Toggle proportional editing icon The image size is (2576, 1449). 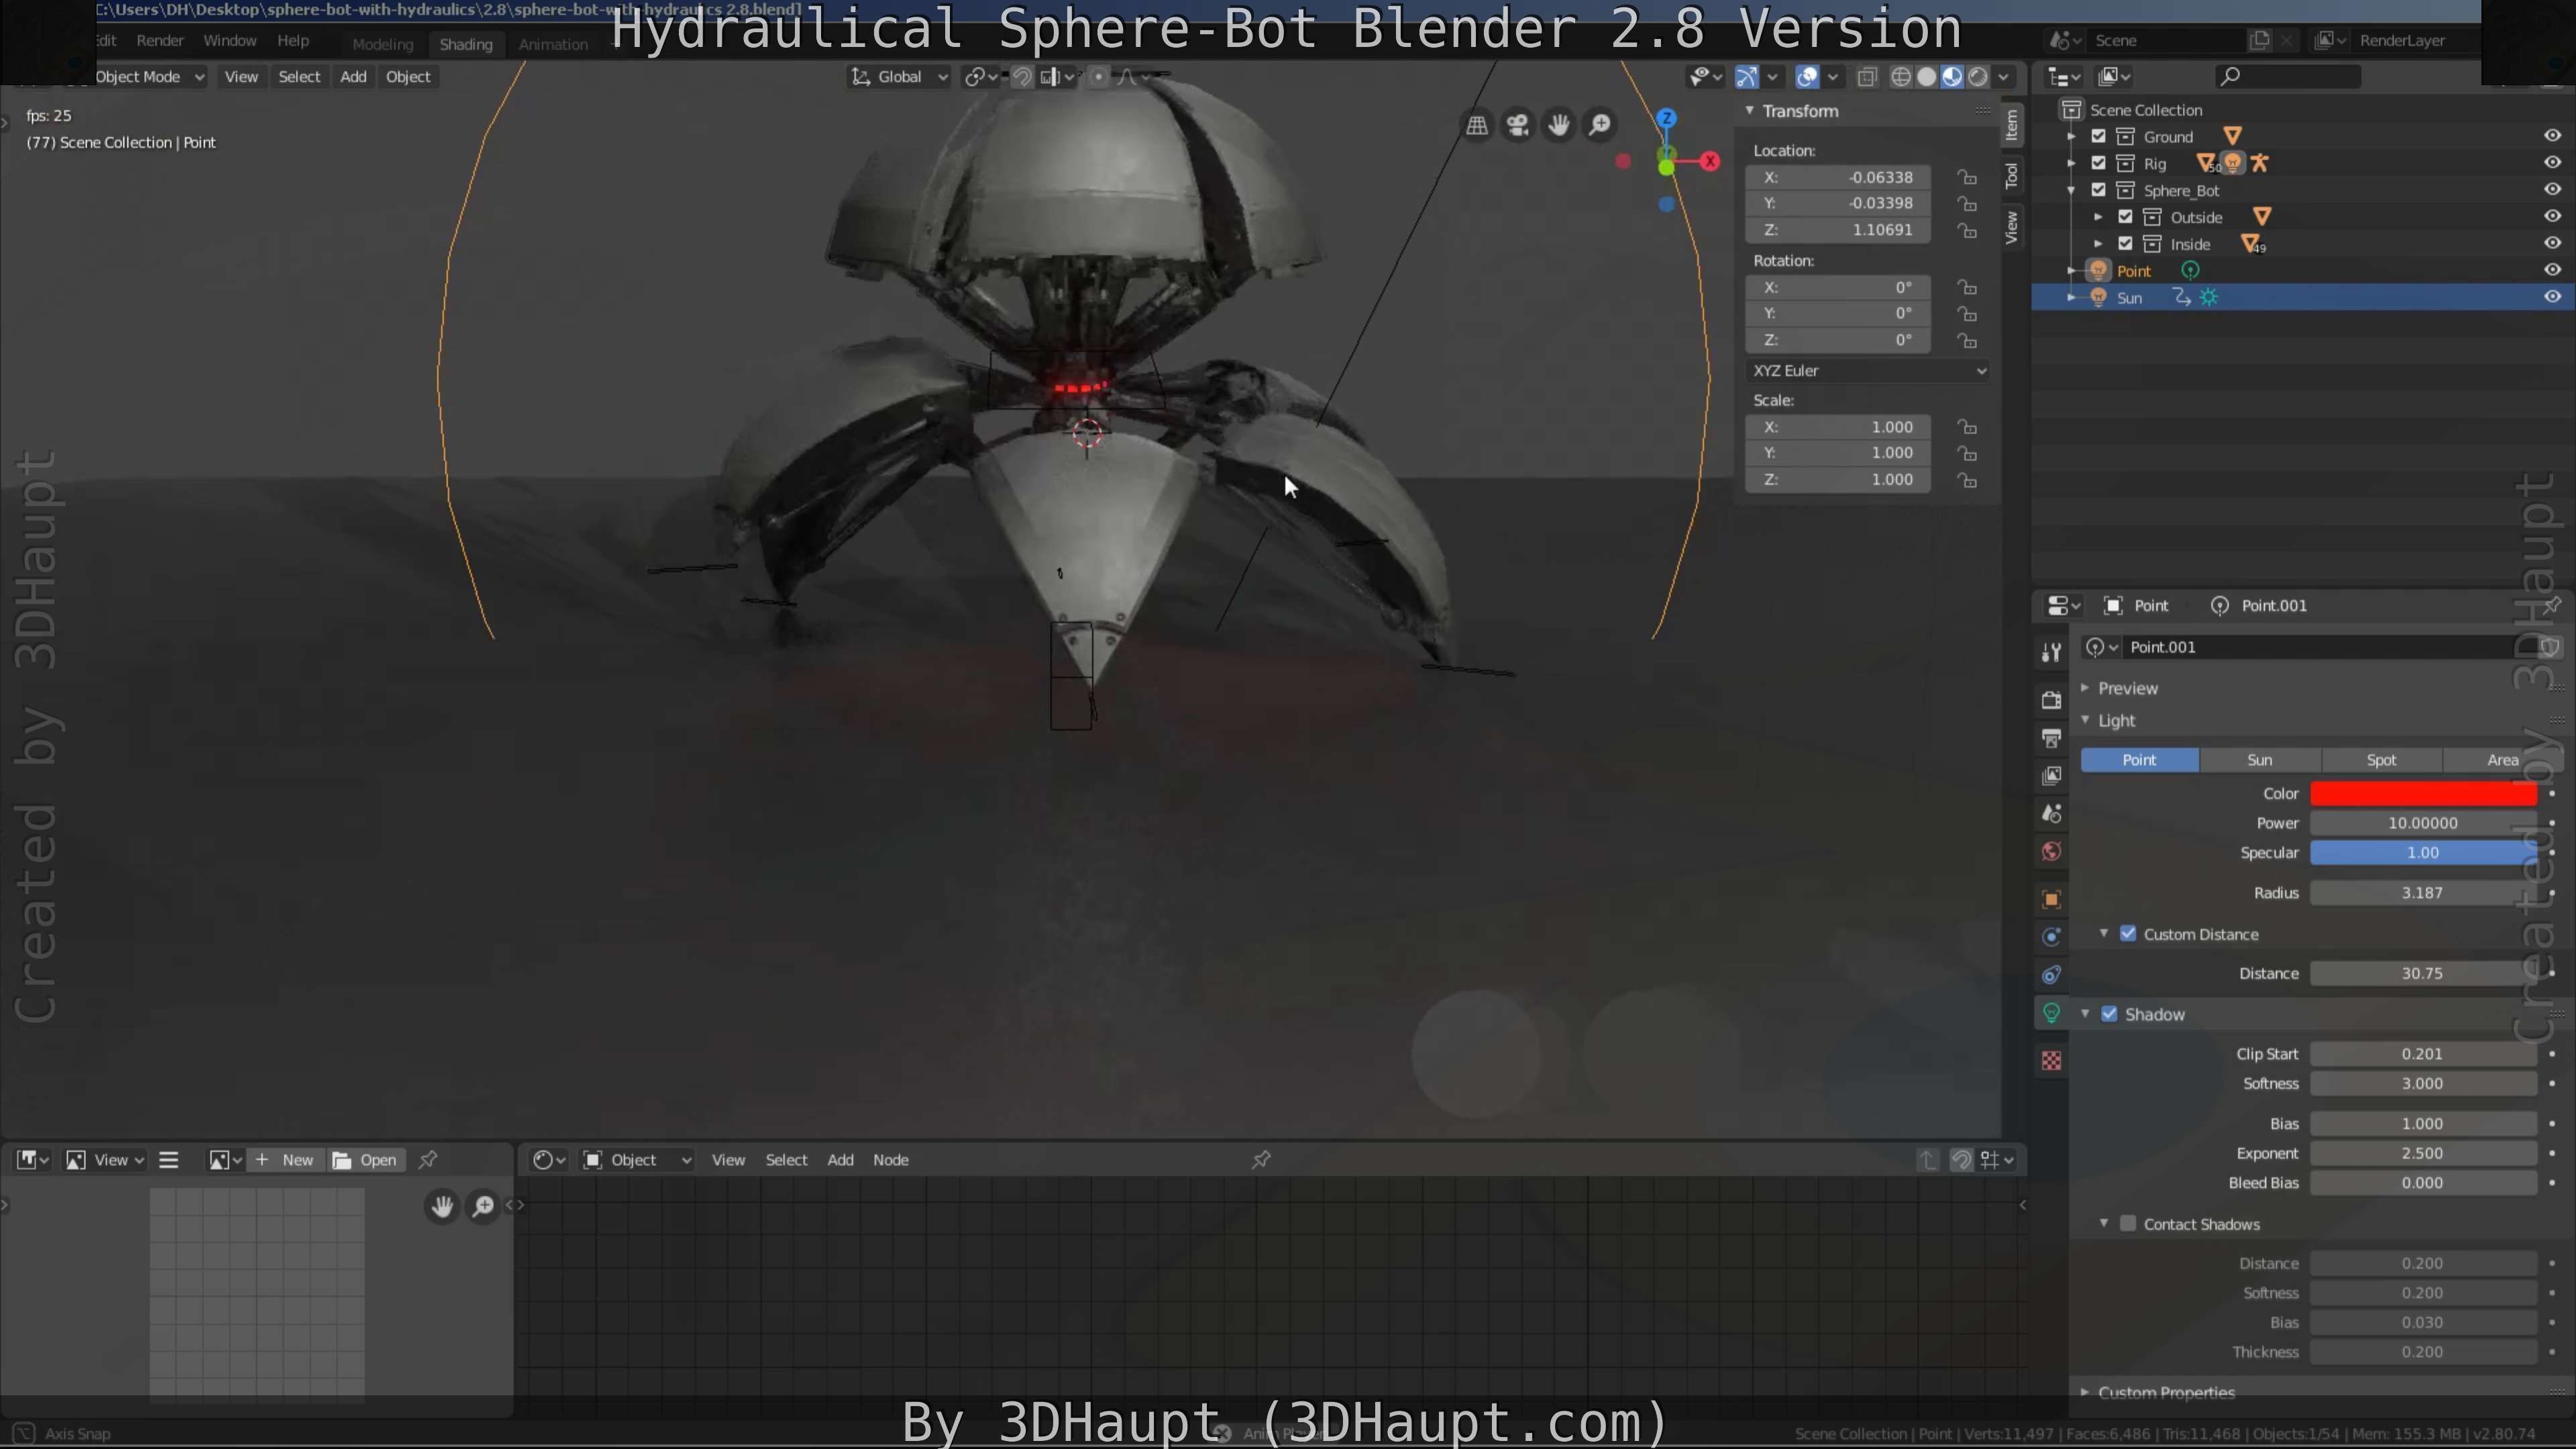pos(1098,77)
